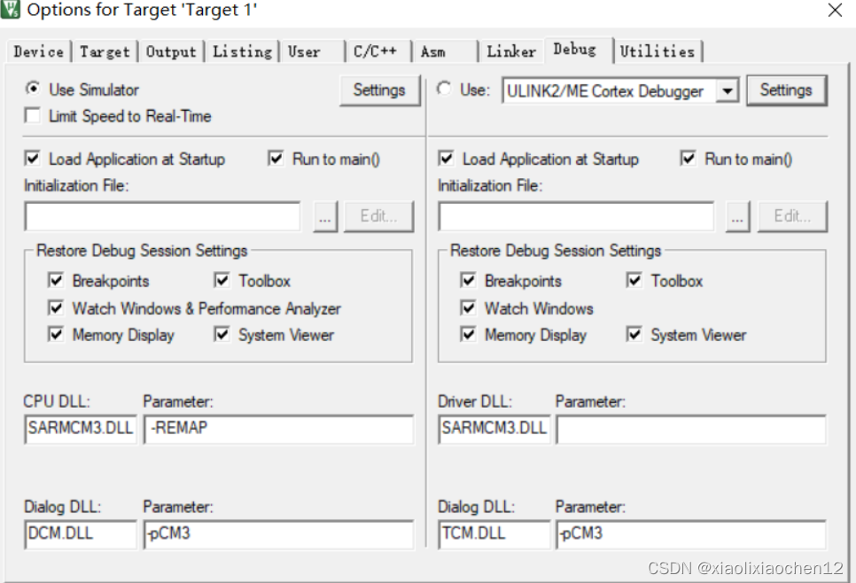Click hardware debugger initialization Edit button

[792, 217]
